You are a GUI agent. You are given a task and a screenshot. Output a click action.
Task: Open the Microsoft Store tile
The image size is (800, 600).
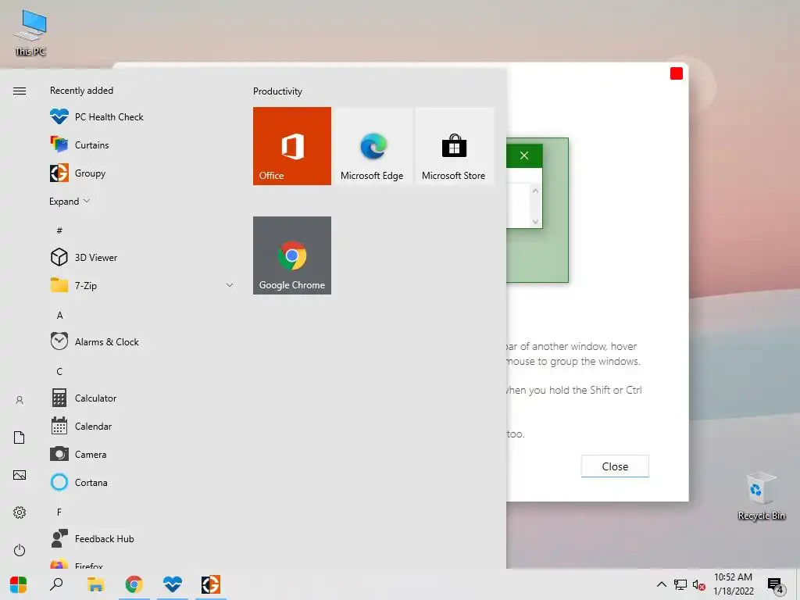tap(454, 146)
